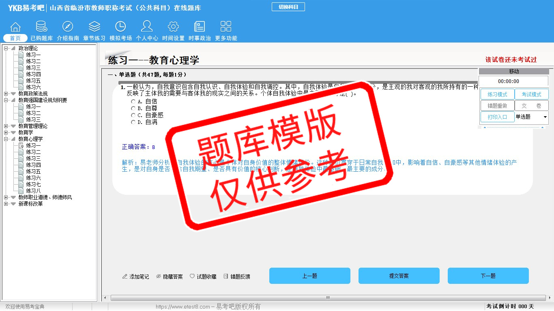Go to 个人中心 user icon
This screenshot has height=311, width=554.
click(147, 27)
